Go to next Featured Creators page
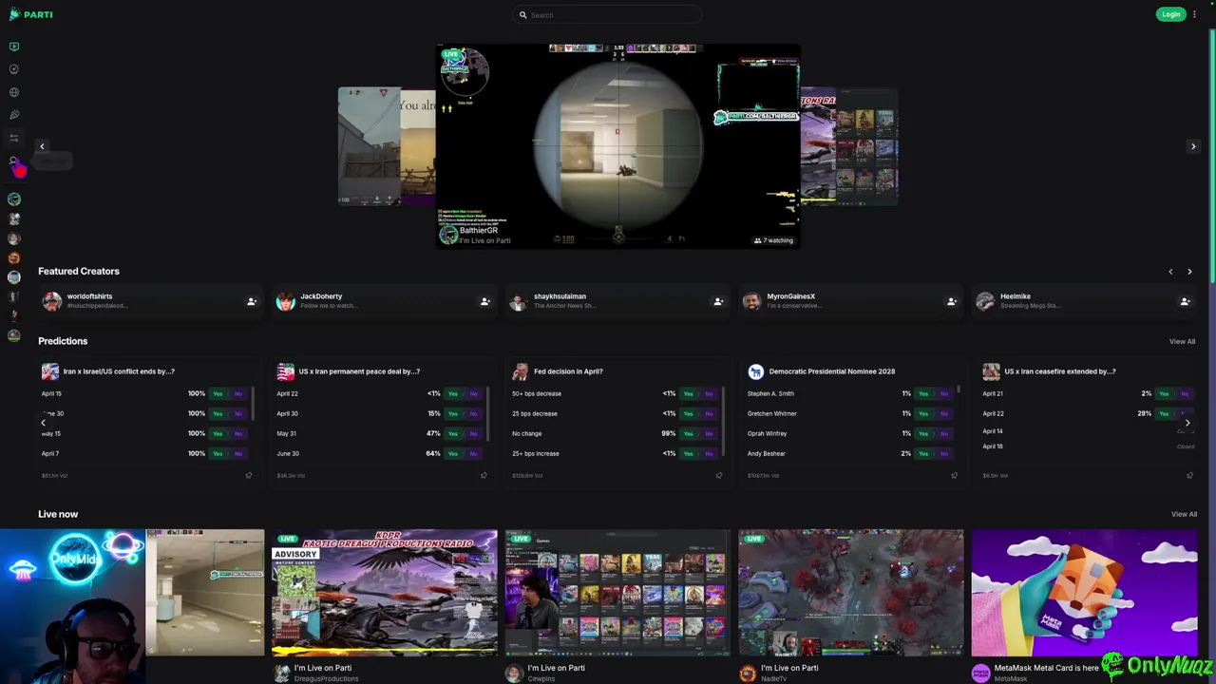 1189,272
